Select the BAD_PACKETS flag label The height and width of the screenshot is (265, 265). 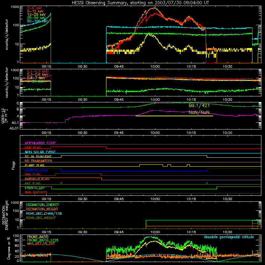tap(36, 192)
